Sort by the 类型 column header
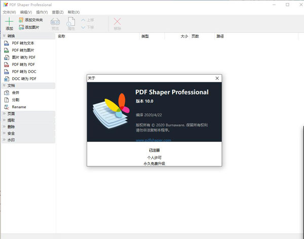Image resolution: width=304 pixels, height=239 pixels. pos(152,36)
